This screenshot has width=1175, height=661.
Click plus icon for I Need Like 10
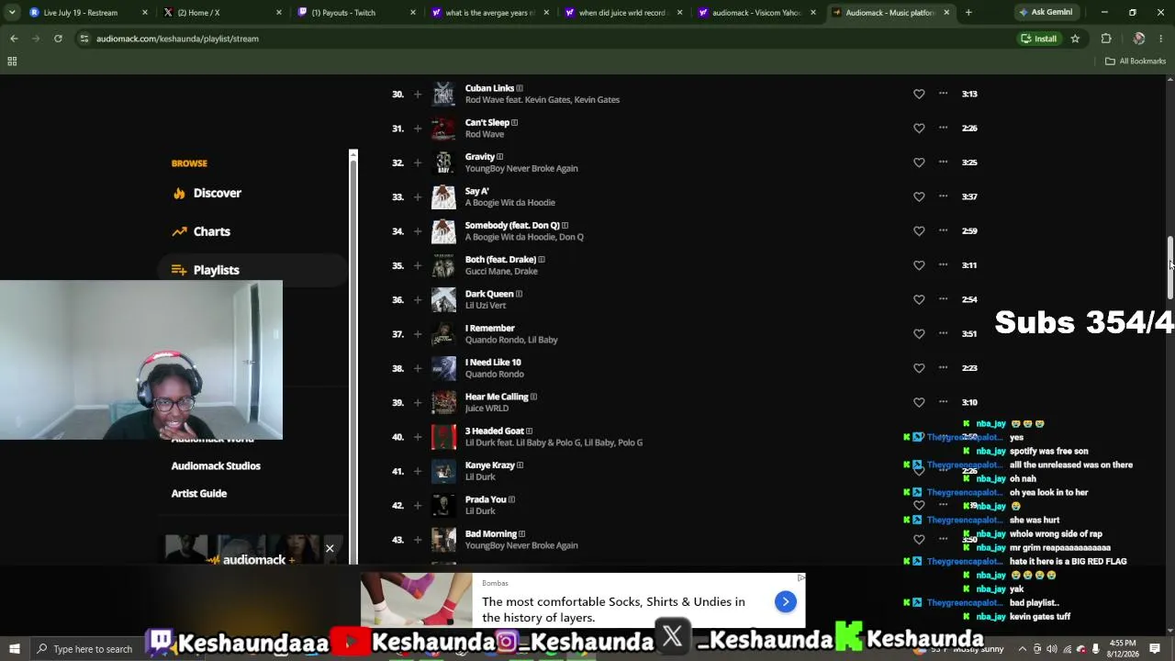418,368
